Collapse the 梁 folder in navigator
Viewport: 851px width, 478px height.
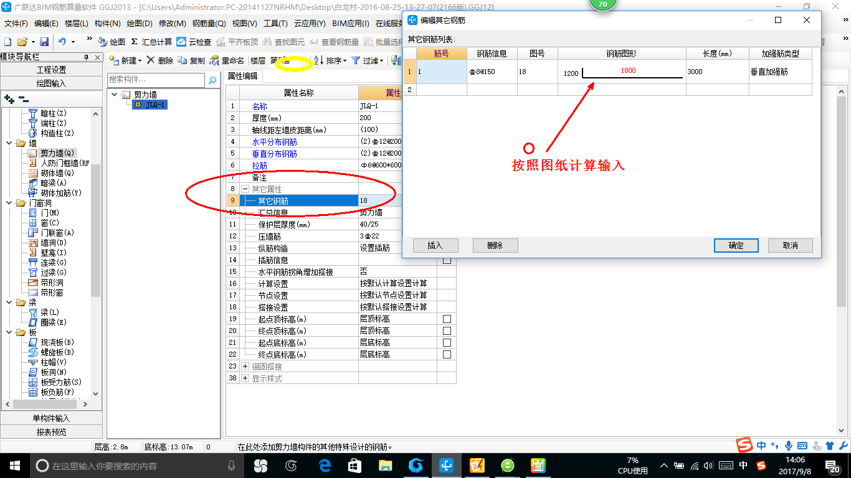[x=9, y=302]
